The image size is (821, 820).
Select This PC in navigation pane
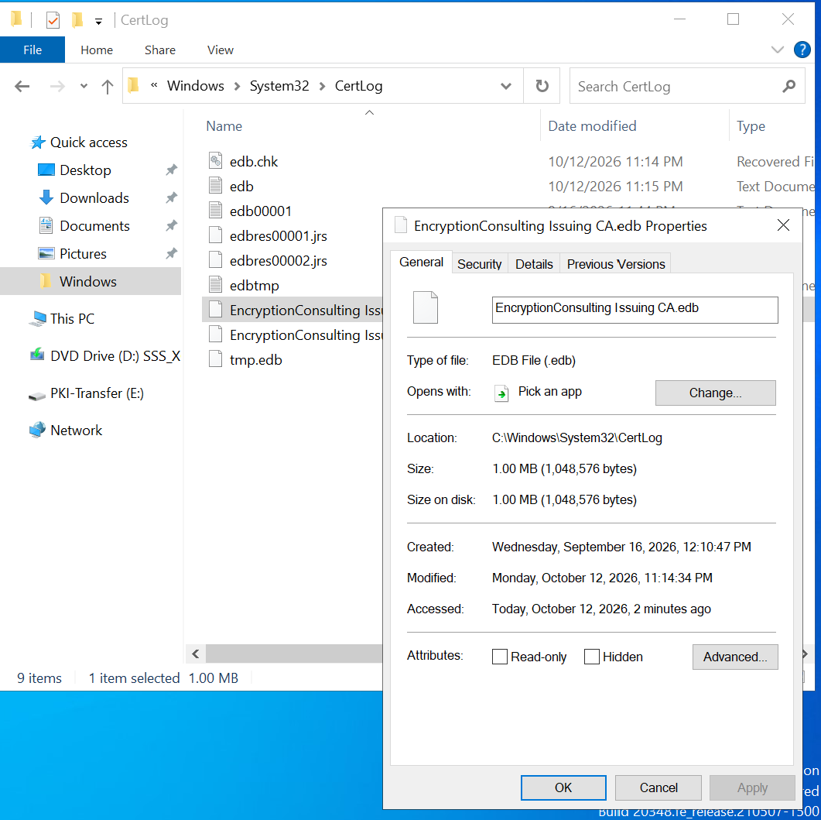click(x=72, y=318)
